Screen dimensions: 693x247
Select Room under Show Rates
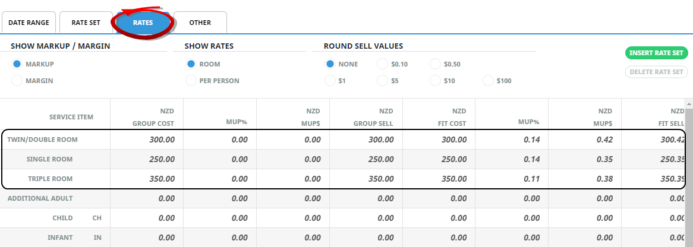coord(191,64)
